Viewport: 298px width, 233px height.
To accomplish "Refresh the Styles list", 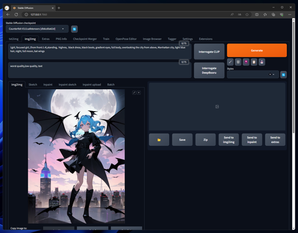I will (x=283, y=74).
